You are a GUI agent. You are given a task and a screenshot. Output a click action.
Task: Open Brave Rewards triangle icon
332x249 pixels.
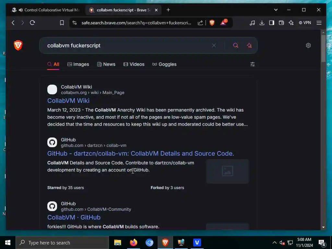(x=223, y=22)
